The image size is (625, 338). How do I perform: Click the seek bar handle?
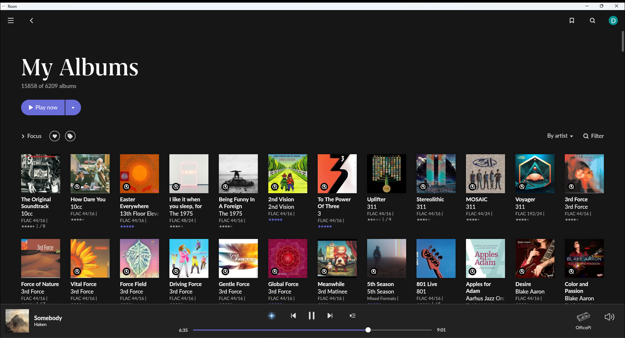point(368,330)
